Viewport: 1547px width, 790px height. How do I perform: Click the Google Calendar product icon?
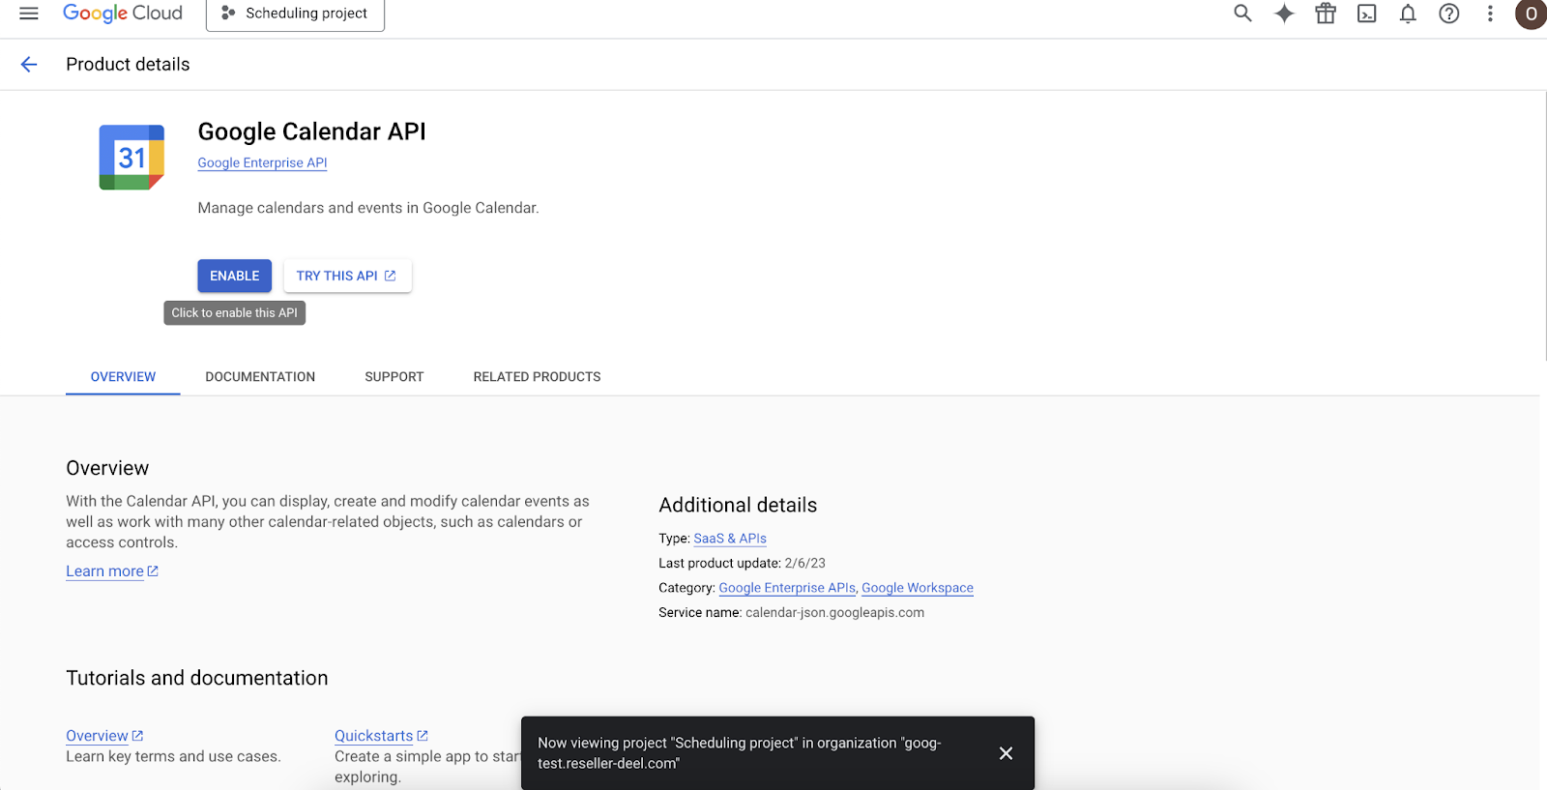pyautogui.click(x=131, y=157)
